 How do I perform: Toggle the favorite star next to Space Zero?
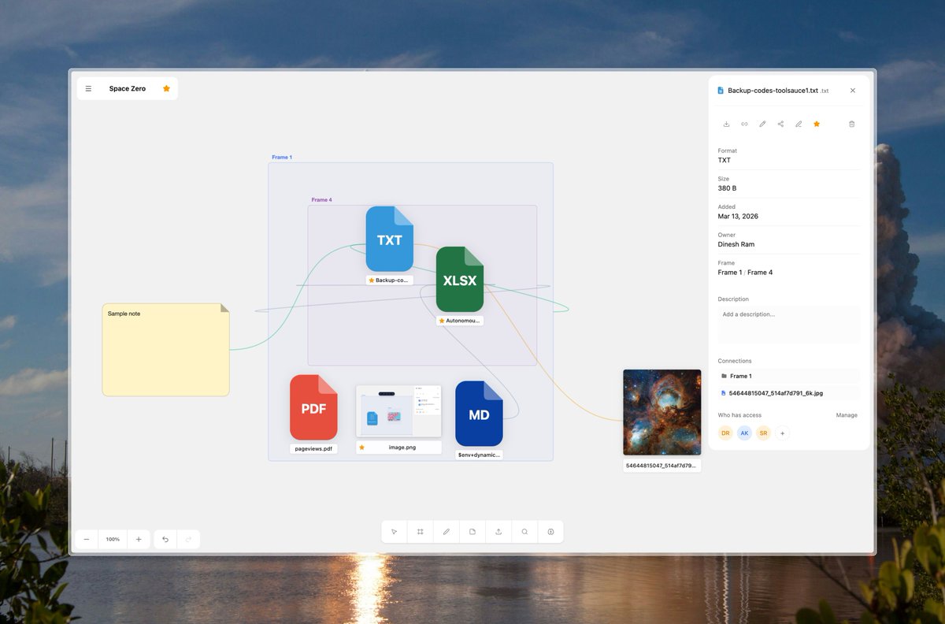pyautogui.click(x=166, y=89)
